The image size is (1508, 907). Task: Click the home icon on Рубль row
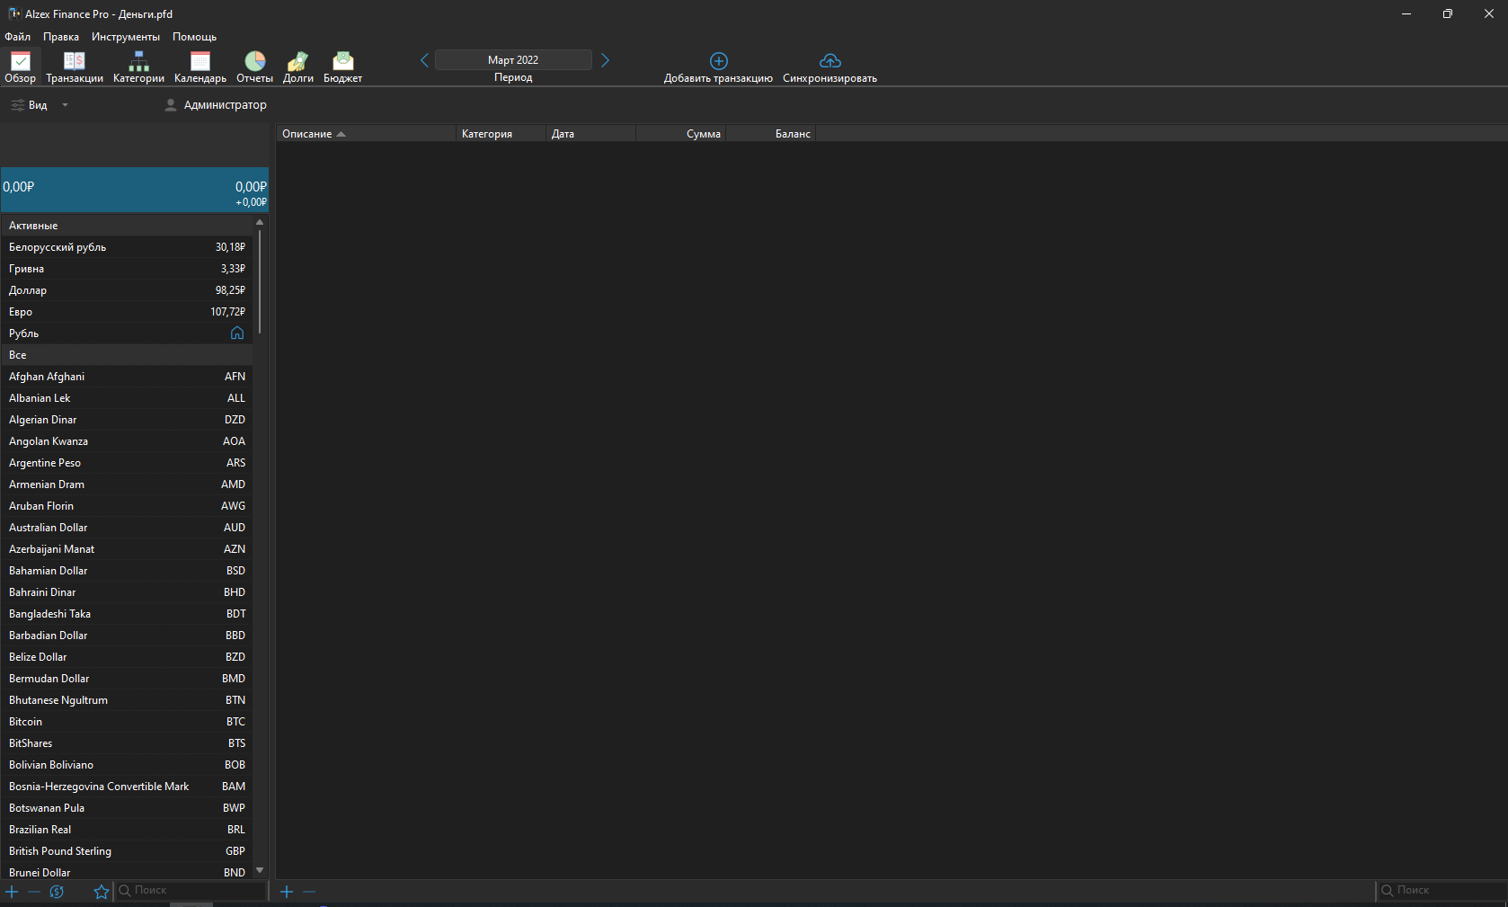(237, 333)
